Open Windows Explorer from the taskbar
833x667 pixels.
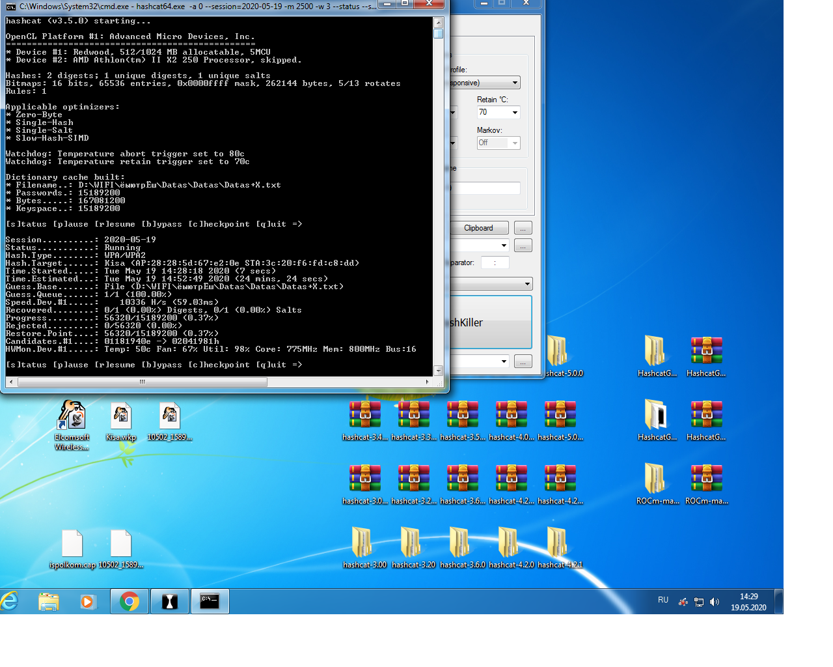[x=49, y=601]
